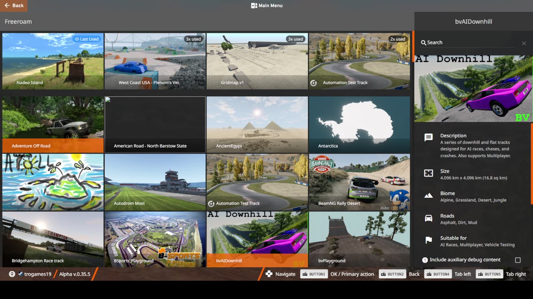The image size is (533, 299).
Task: Choose the Bridgehampton Race track map
Action: click(53, 239)
